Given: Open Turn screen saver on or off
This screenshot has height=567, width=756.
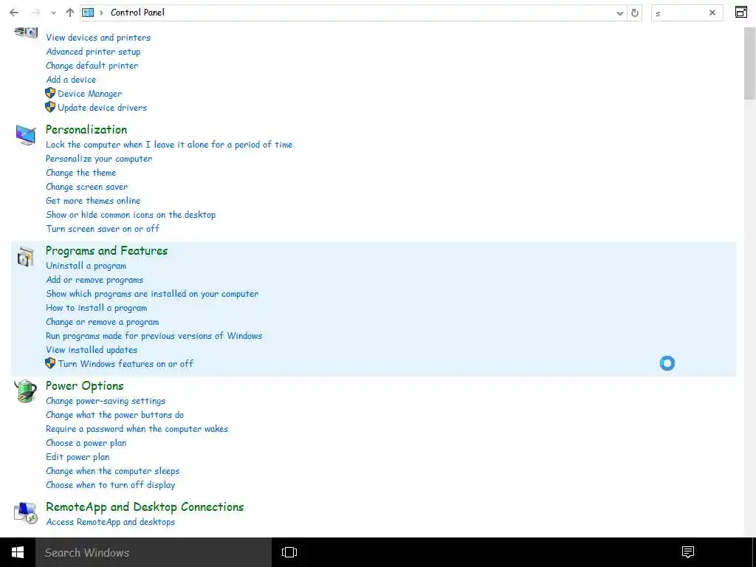Looking at the screenshot, I should (x=103, y=229).
